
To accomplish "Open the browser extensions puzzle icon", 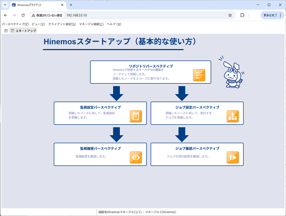I will coord(242,15).
